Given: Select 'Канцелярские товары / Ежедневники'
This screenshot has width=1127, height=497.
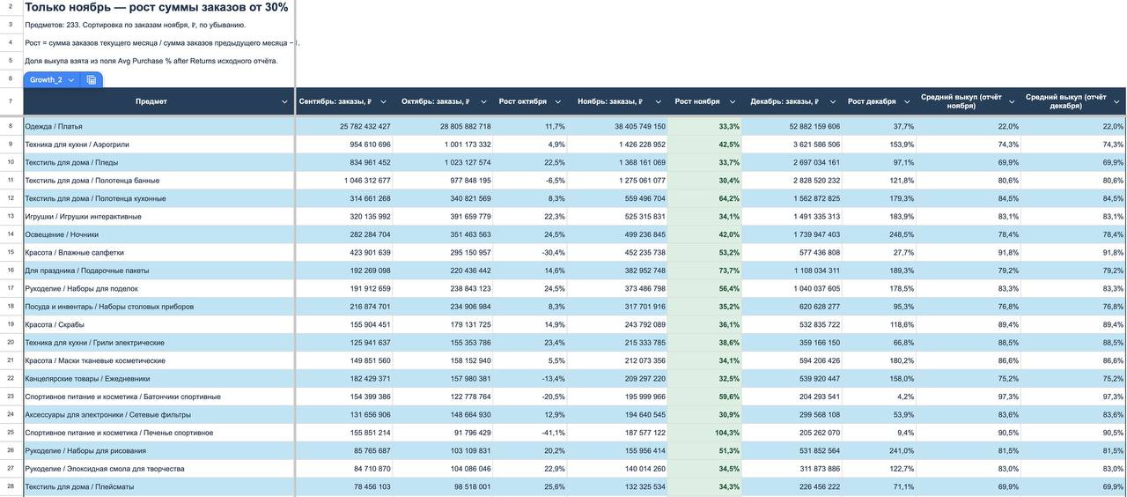Looking at the screenshot, I should [x=158, y=379].
